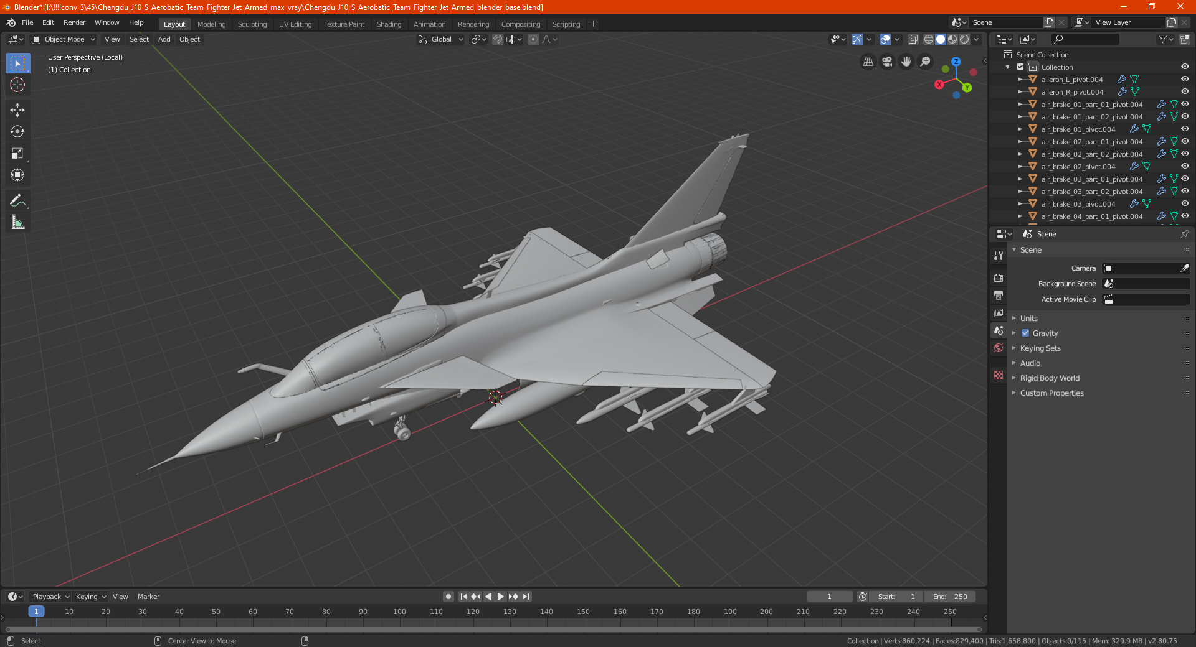The image size is (1196, 647).
Task: Click the End frame field 250
Action: 950,597
